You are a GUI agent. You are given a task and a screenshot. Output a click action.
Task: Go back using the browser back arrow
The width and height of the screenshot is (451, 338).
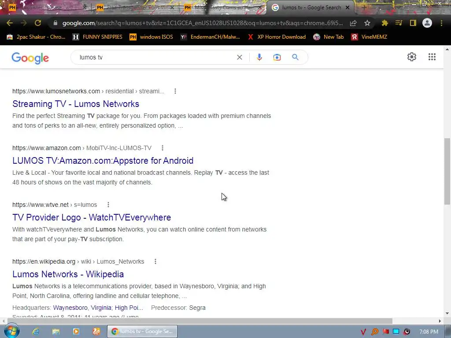10,23
